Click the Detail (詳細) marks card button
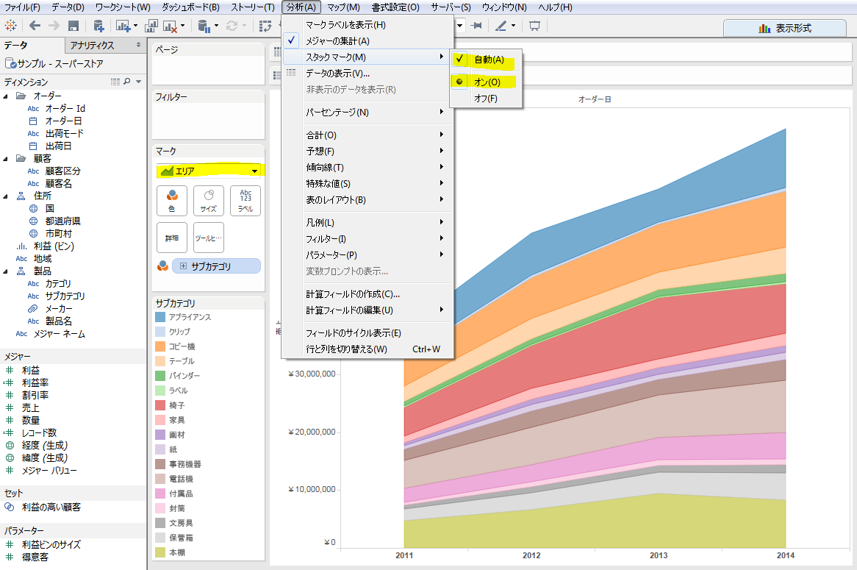 point(171,238)
